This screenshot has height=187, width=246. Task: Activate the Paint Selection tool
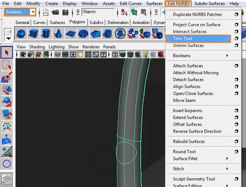click(x=7, y=77)
